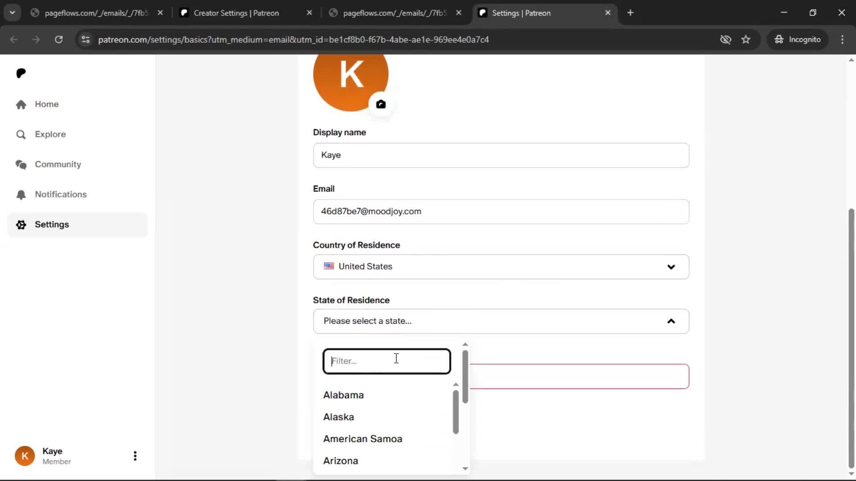Choose Arizona from the state list
The image size is (856, 481).
[341, 461]
